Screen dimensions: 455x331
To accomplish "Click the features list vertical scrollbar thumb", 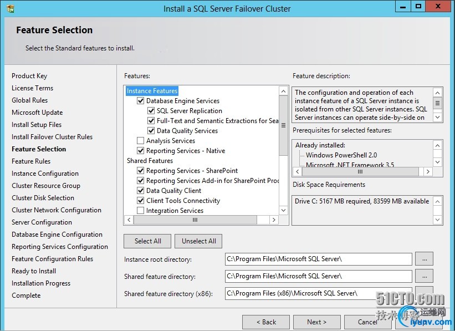I will pyautogui.click(x=283, y=125).
